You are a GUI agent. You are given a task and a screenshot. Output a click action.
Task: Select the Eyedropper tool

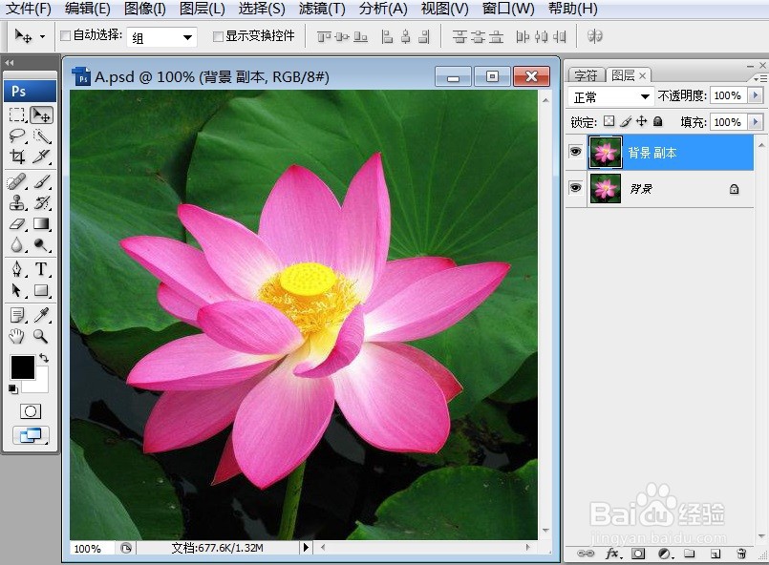pos(41,315)
